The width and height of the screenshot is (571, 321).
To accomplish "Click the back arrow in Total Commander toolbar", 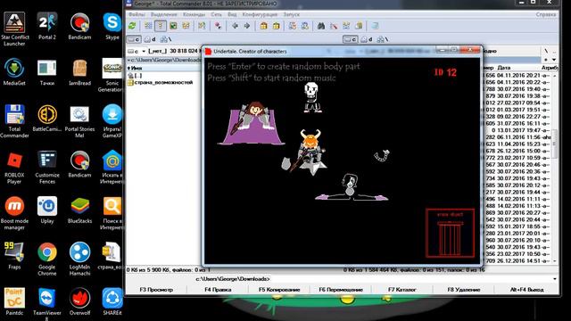I will pyautogui.click(x=235, y=26).
